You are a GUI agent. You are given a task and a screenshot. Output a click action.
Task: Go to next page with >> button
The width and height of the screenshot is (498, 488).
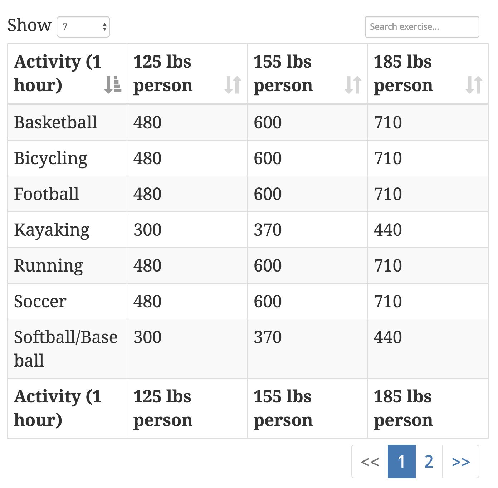click(461, 462)
